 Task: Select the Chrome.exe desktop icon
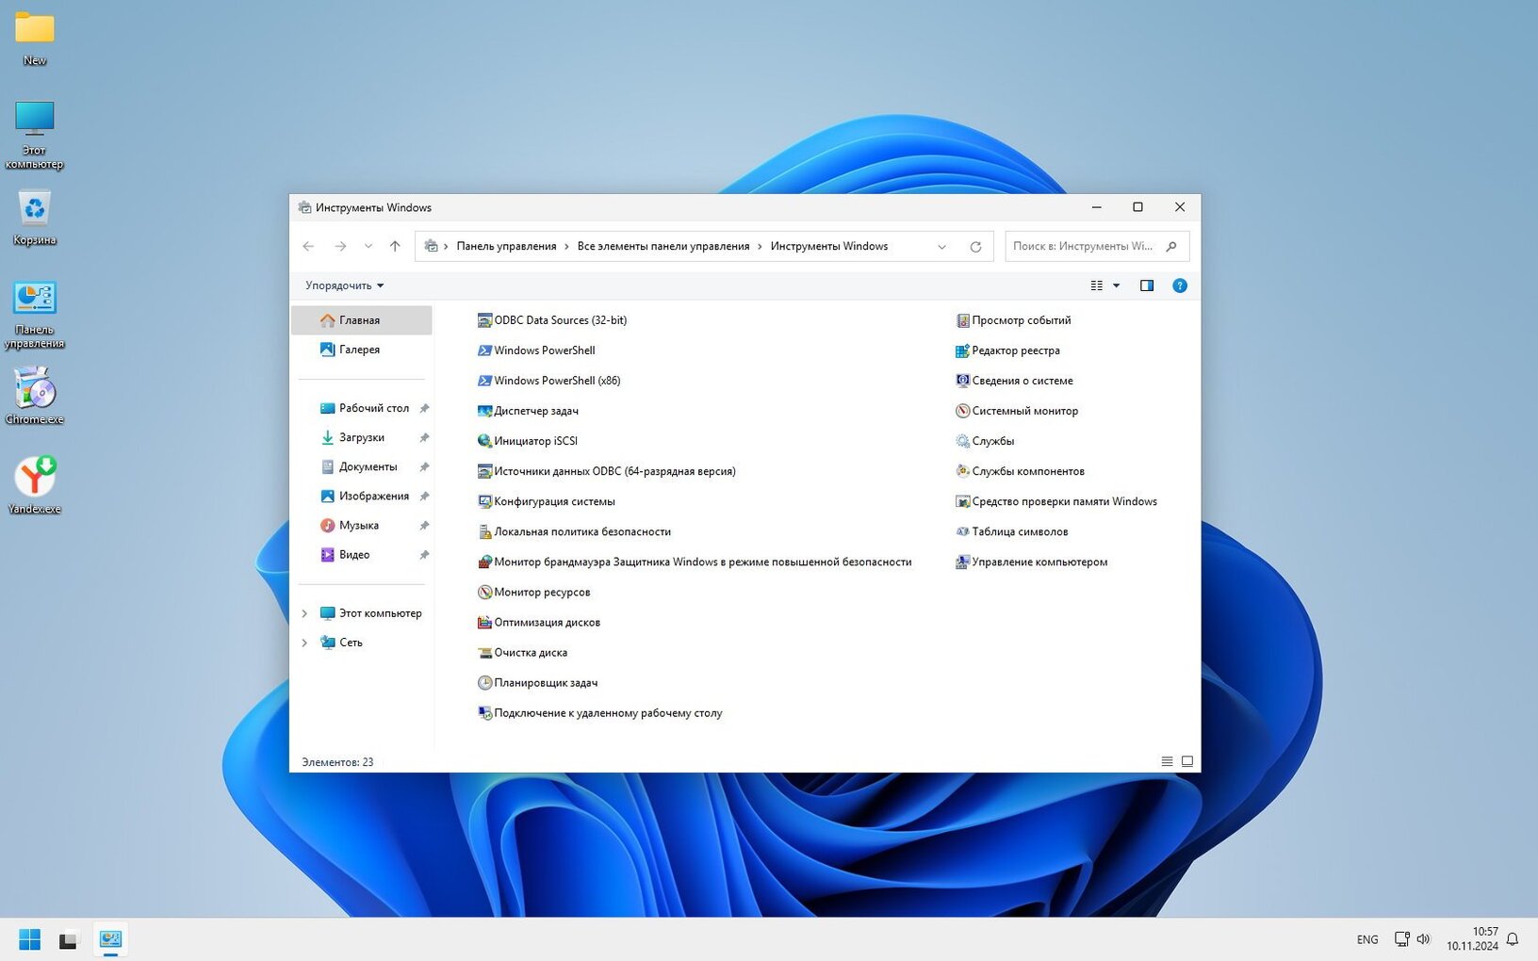point(35,396)
